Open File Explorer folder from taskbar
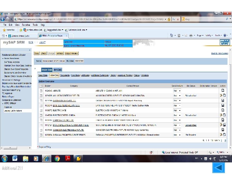Viewport: 232px width, 174px height. click(x=25, y=159)
